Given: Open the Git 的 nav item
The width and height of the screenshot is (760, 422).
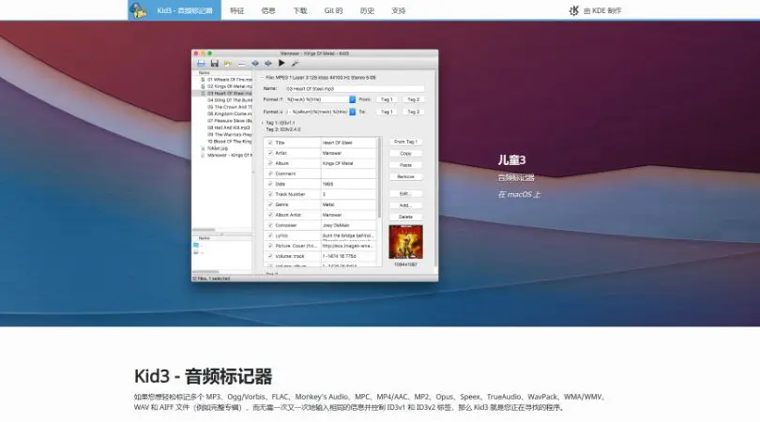Looking at the screenshot, I should [x=333, y=10].
